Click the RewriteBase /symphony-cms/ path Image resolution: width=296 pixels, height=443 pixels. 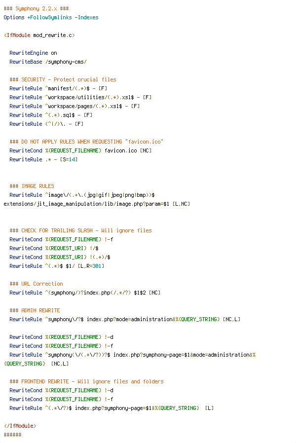66,62
